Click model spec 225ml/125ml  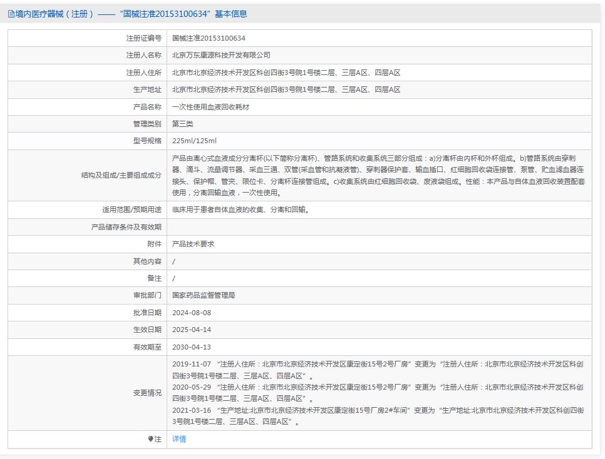194,141
